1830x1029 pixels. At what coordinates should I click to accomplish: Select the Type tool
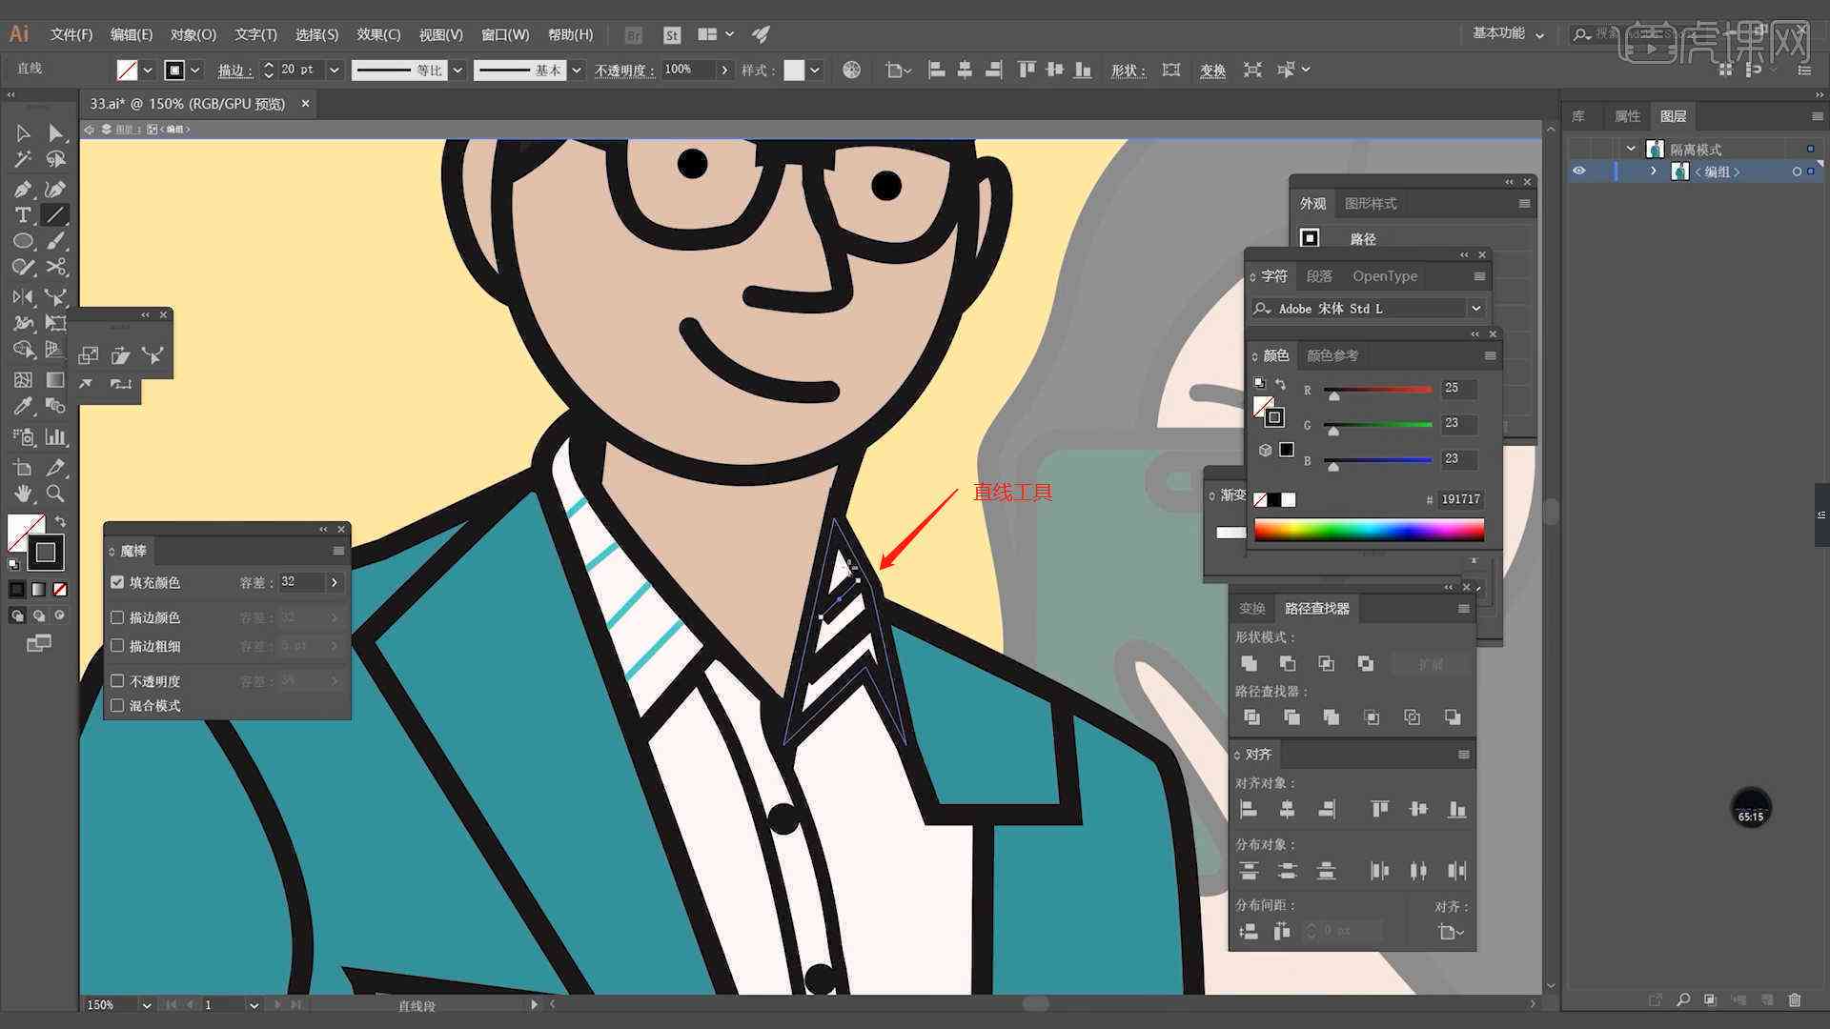coord(23,215)
